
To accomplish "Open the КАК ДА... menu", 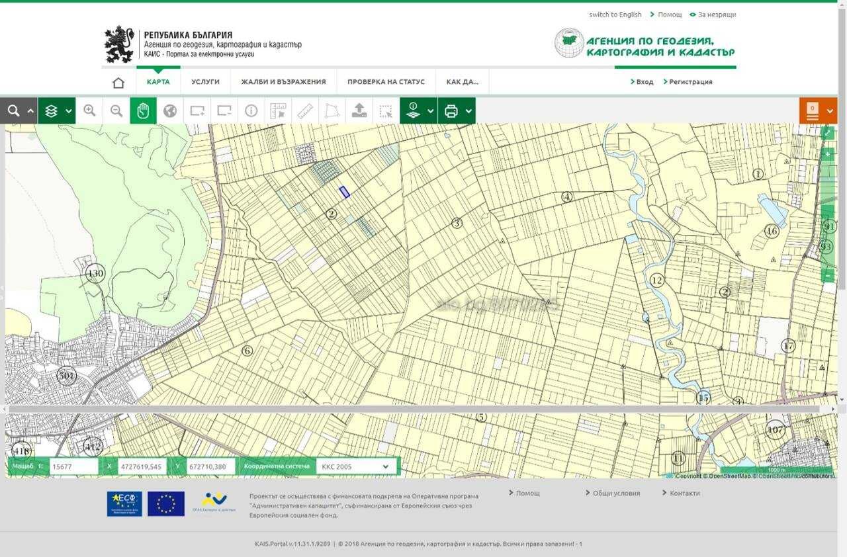I will click(x=462, y=82).
